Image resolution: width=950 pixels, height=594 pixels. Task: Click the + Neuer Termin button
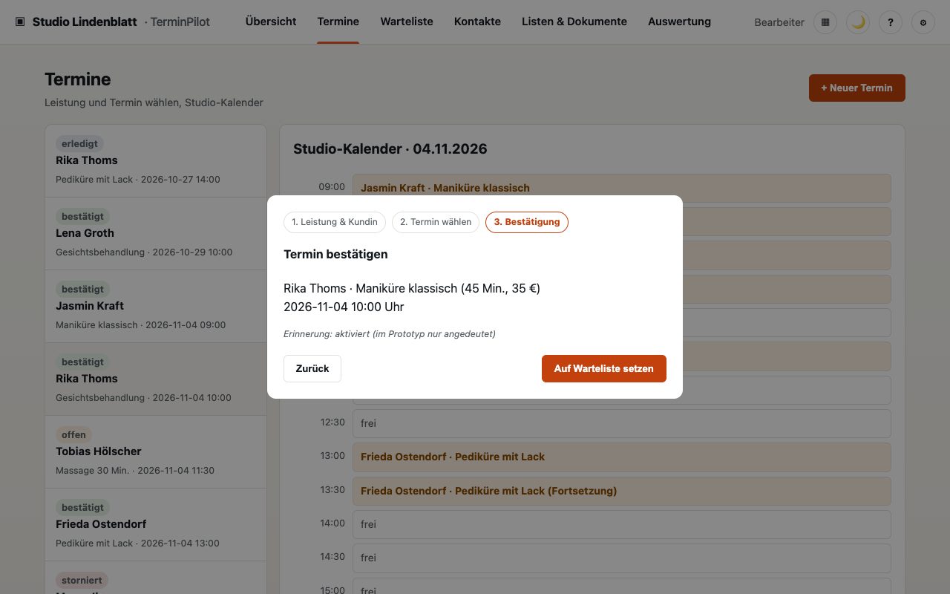coord(857,88)
